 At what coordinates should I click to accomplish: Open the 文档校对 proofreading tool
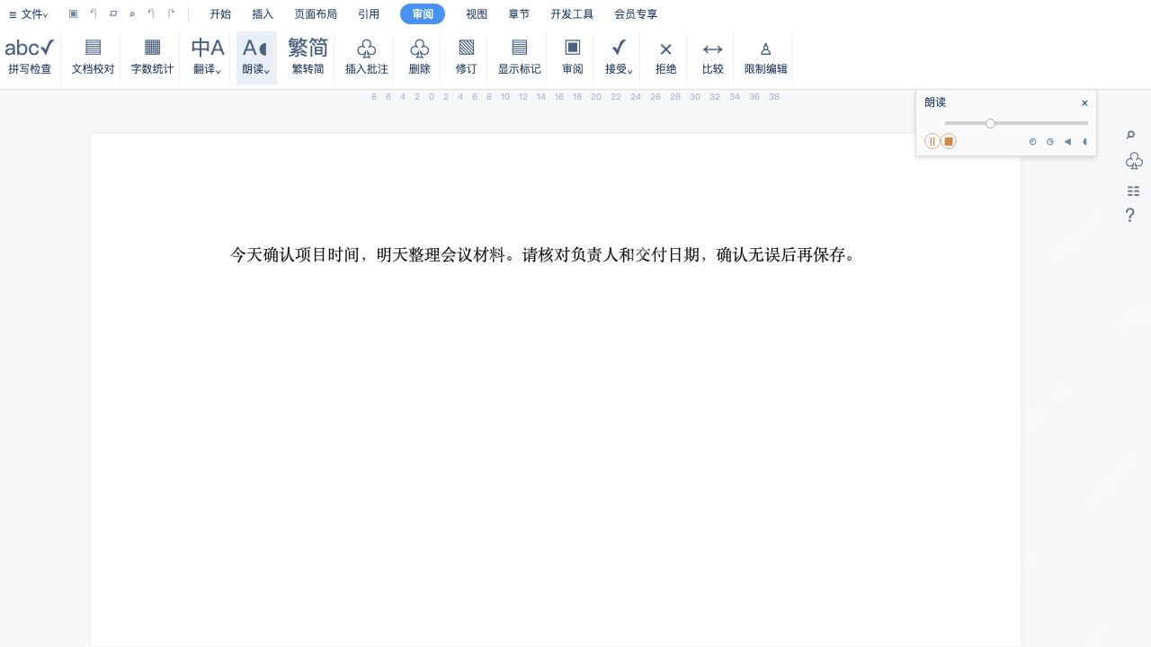coord(94,58)
